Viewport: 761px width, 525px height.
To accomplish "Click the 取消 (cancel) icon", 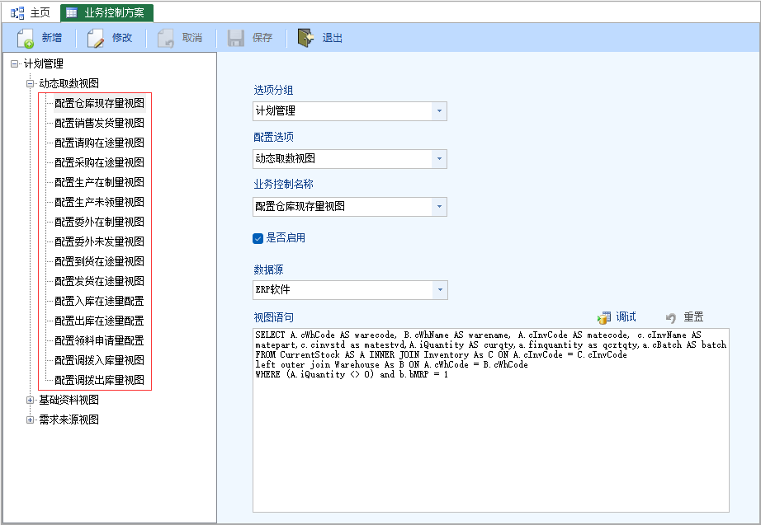I will [x=166, y=38].
